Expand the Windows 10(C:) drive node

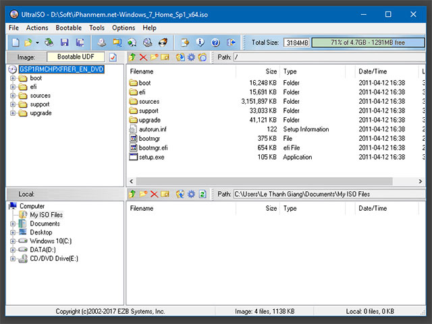click(x=13, y=241)
